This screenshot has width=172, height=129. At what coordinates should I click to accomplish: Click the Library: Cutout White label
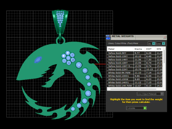pos(123,43)
